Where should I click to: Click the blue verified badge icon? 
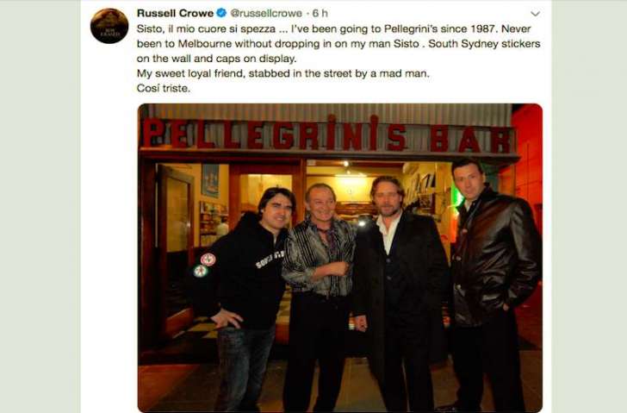point(221,13)
